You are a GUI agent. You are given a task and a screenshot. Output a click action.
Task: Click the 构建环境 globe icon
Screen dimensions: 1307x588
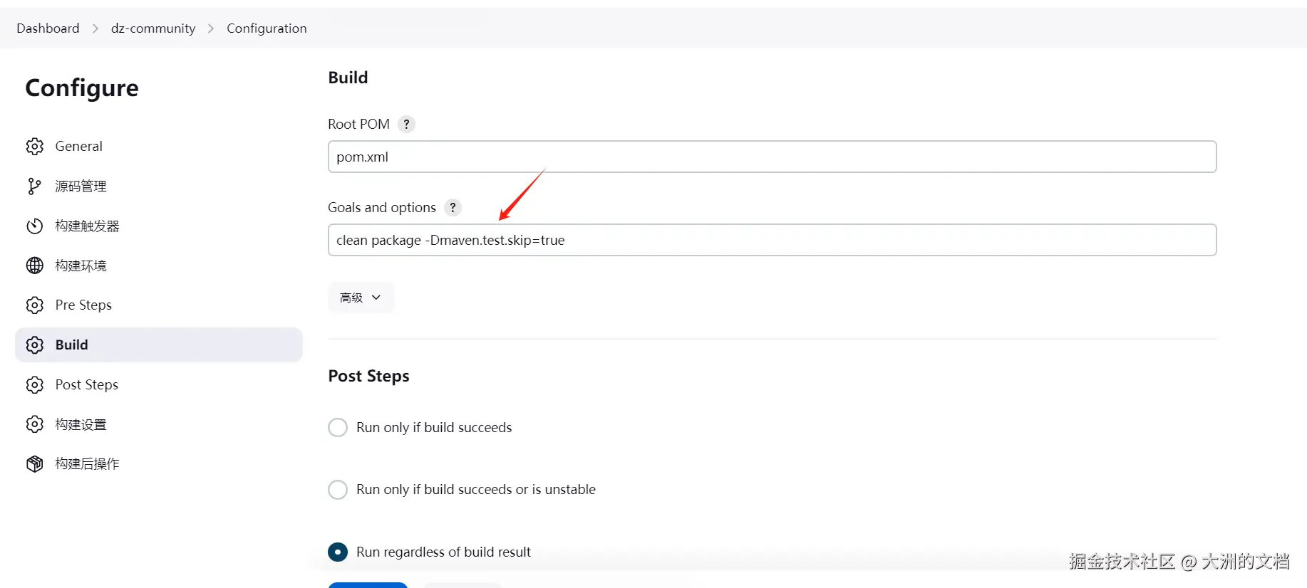coord(35,266)
